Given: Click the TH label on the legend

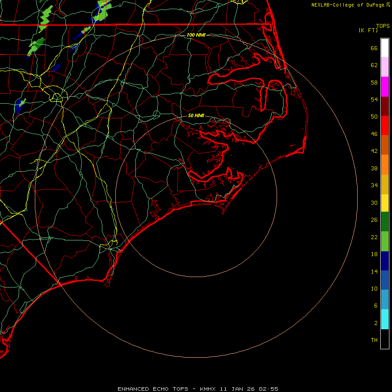Looking at the screenshot, I should pyautogui.click(x=374, y=340).
